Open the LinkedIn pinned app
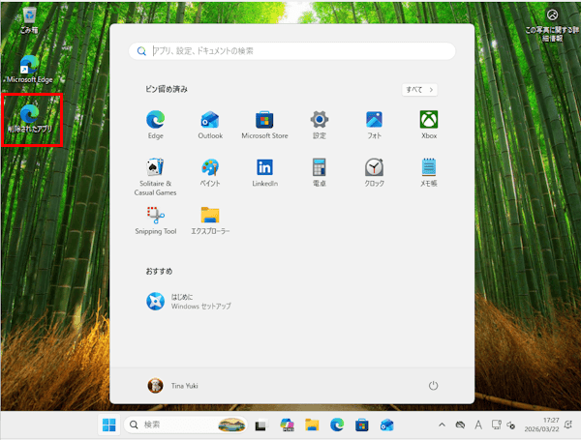 264,172
